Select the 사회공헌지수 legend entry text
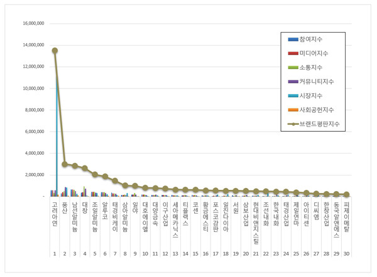 317,110
